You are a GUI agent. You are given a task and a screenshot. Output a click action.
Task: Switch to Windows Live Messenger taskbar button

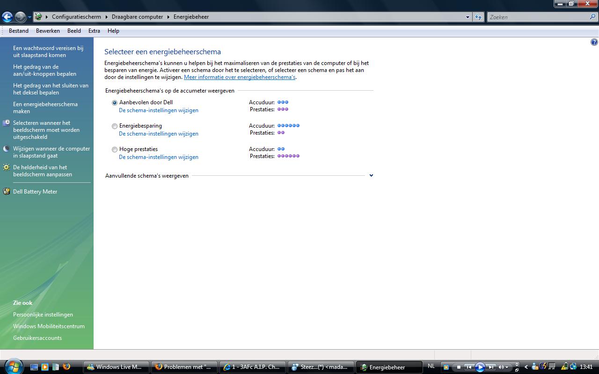[x=117, y=367]
